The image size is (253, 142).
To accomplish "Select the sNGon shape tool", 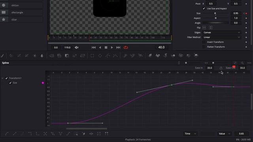I will (21, 5).
